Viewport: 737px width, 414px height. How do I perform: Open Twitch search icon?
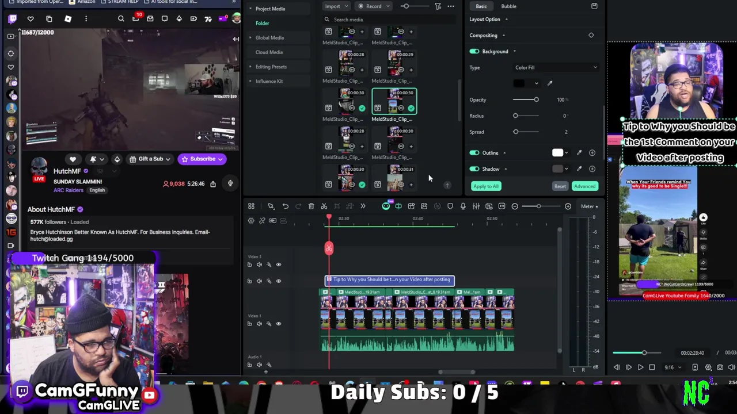coord(121,19)
